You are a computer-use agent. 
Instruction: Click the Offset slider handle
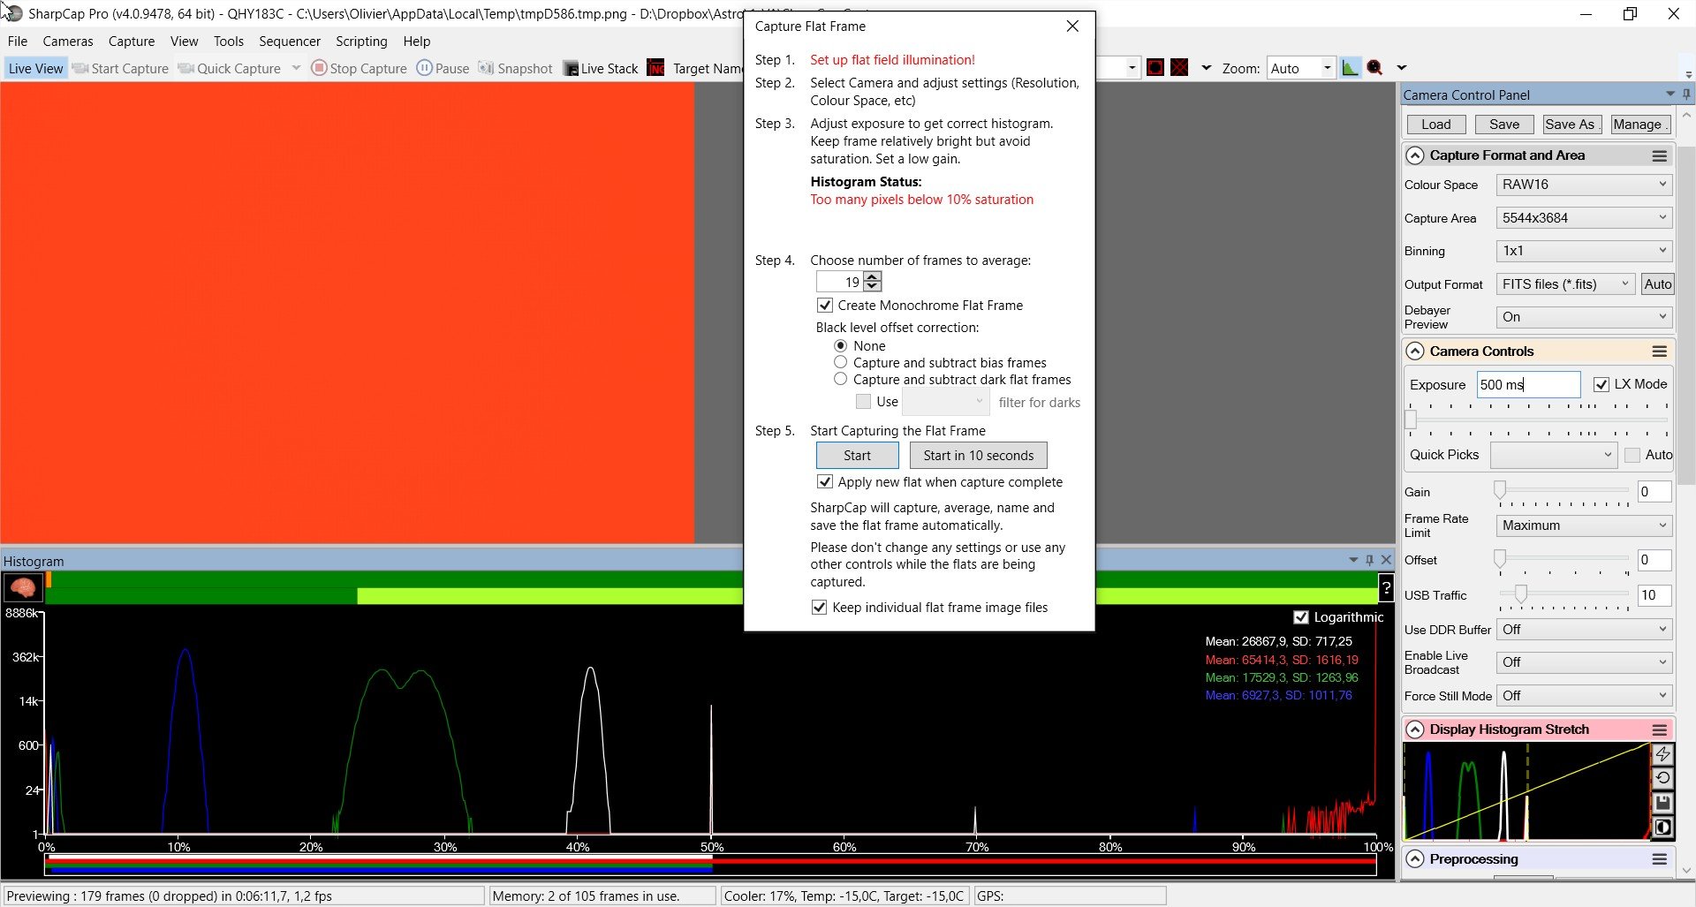click(1500, 558)
